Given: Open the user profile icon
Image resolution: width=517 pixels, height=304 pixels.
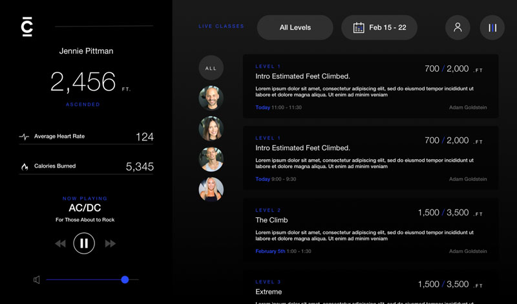Looking at the screenshot, I should [458, 28].
